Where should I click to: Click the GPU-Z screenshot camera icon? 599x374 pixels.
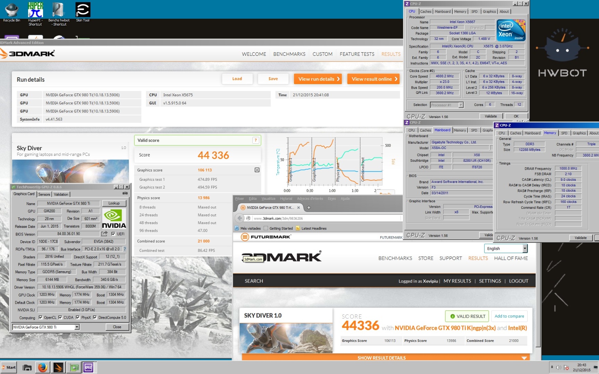(125, 194)
